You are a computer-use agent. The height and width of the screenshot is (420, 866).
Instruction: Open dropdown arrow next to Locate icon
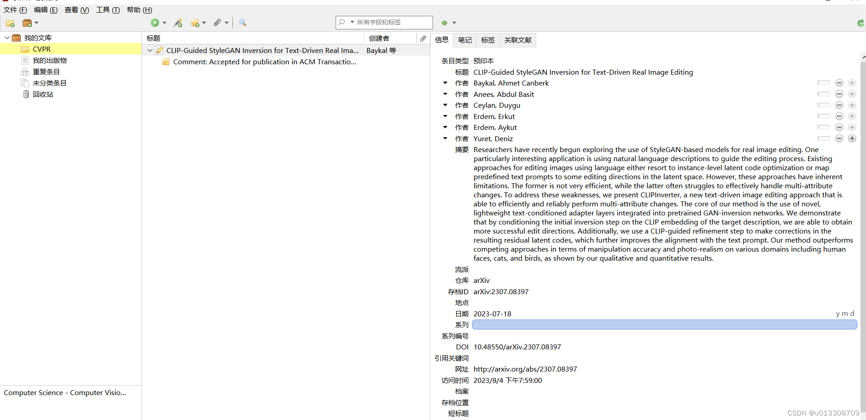tap(454, 23)
